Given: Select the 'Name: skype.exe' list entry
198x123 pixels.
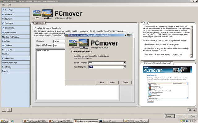Looking at the screenshot, I should pos(43,50).
